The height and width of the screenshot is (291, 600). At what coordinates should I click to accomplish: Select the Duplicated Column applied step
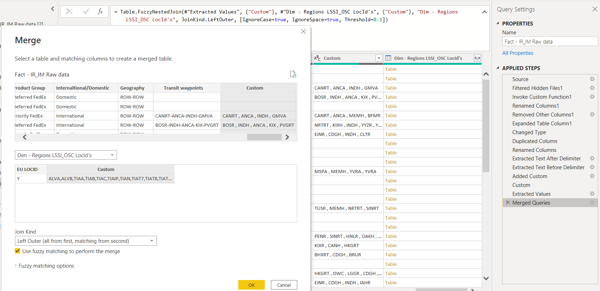click(535, 141)
